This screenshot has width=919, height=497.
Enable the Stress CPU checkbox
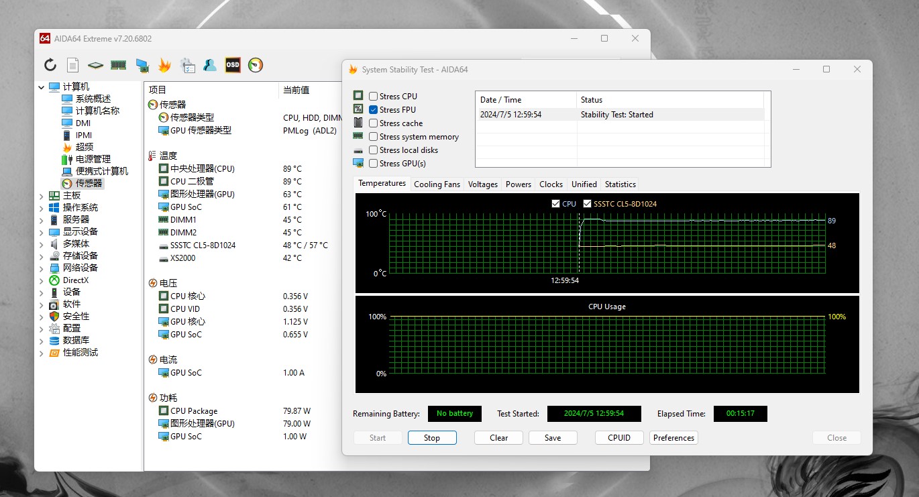pyautogui.click(x=373, y=97)
